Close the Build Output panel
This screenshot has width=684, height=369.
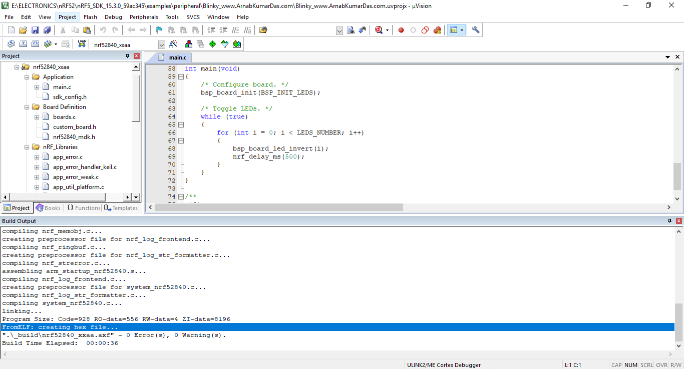coord(679,220)
